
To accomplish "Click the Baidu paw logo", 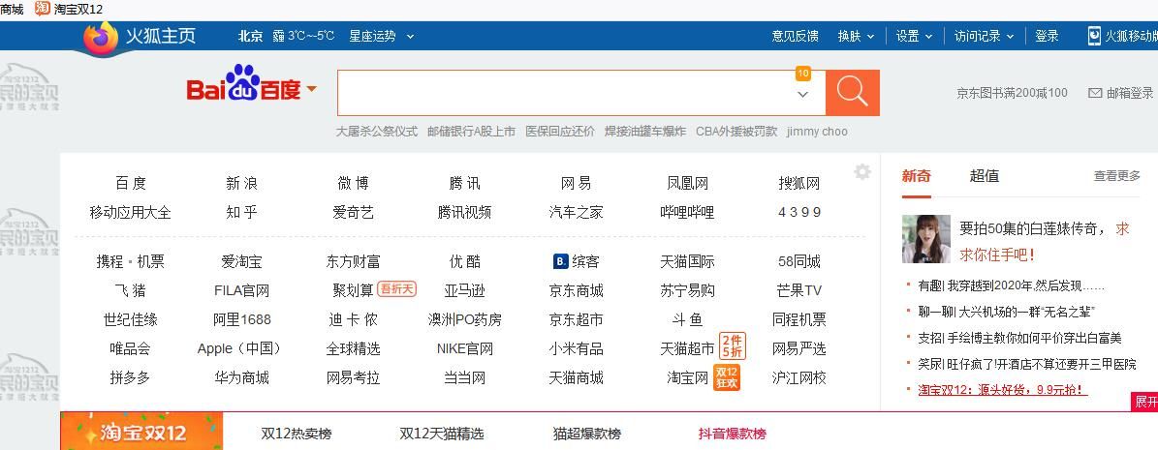I will 243,82.
